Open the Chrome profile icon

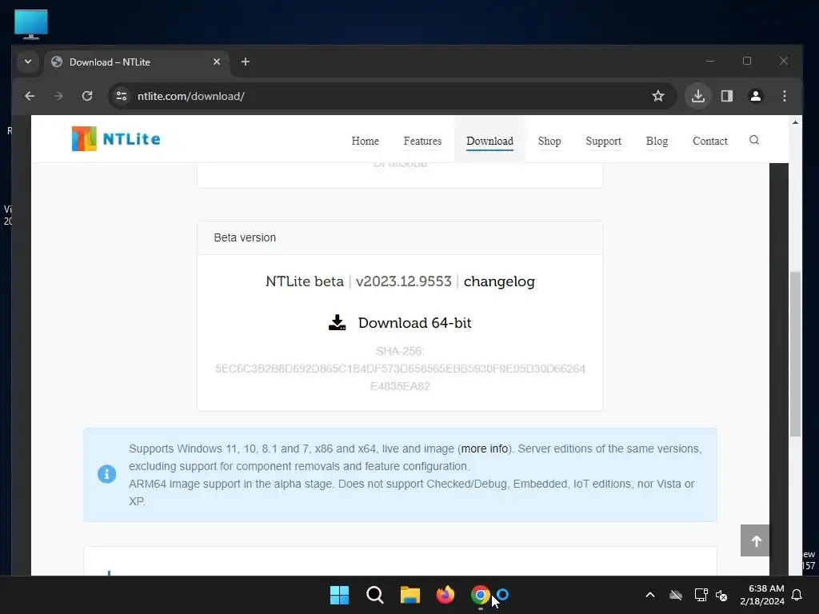point(756,96)
